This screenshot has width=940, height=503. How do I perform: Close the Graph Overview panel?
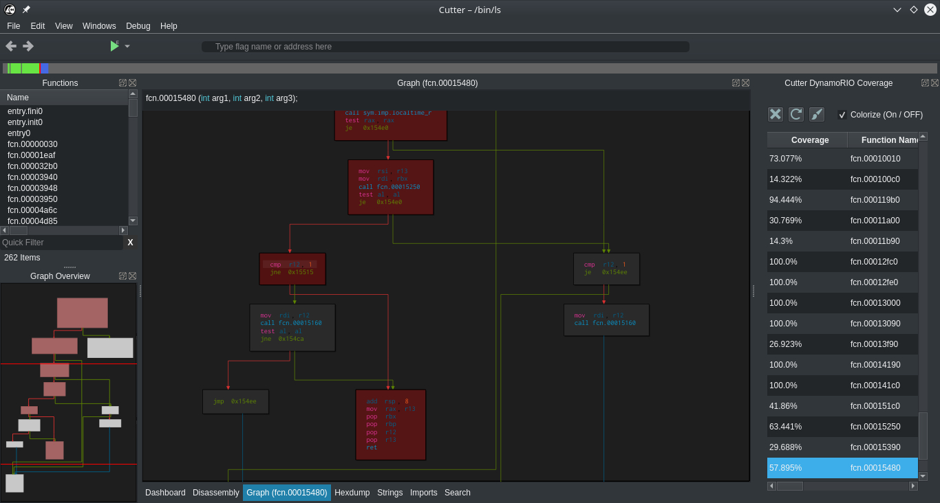pos(133,276)
